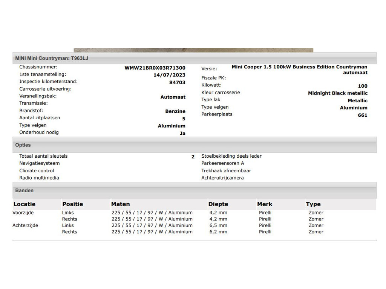The height and width of the screenshot is (289, 386).
Task: Click the Automaat gearbox value
Action: click(x=173, y=97)
